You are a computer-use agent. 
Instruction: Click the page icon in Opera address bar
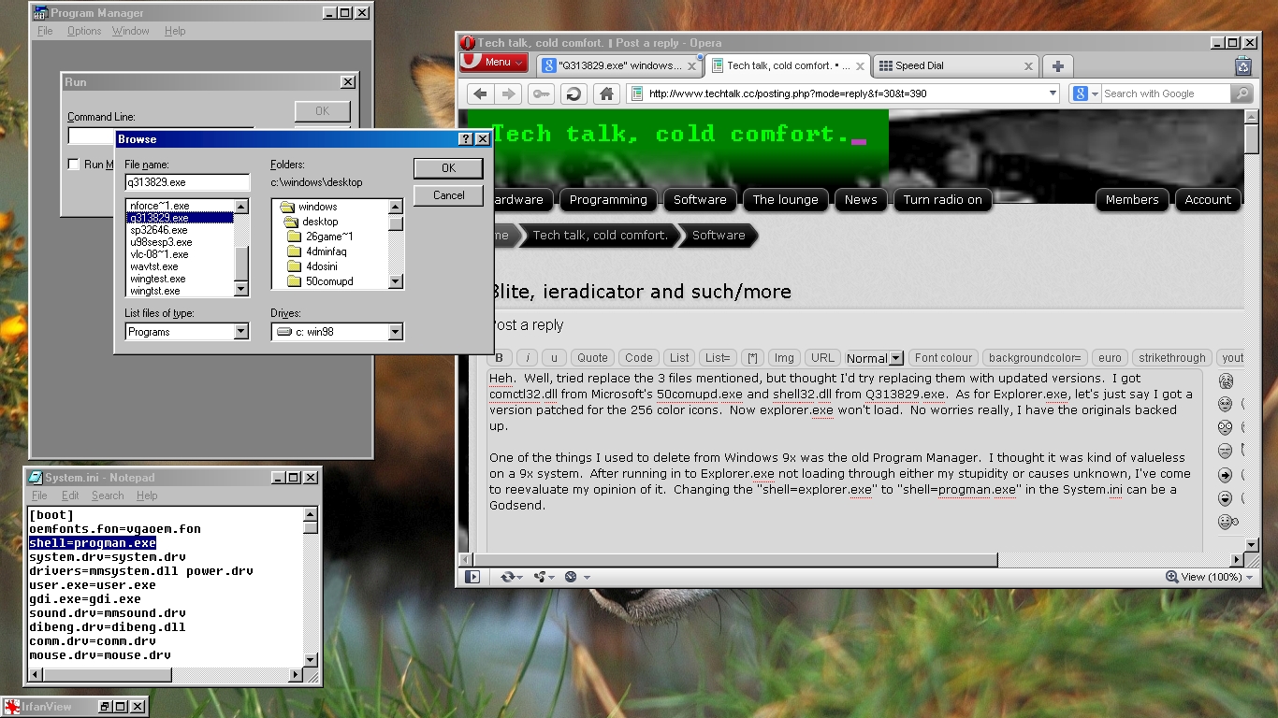636,93
